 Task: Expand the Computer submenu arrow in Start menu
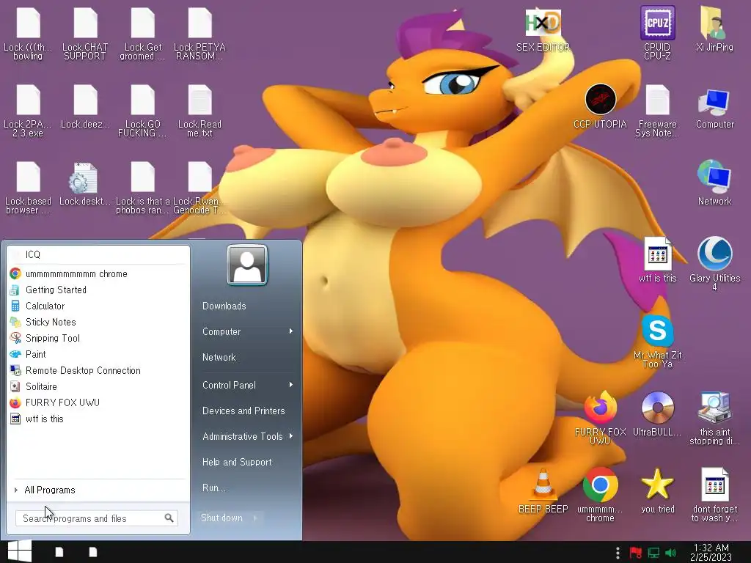[x=290, y=331]
